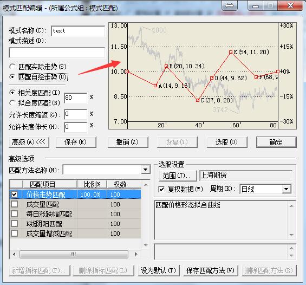The height and width of the screenshot is (285, 306).
Task: Choose the 拟合度匹配 radio option
Action: (x=12, y=103)
